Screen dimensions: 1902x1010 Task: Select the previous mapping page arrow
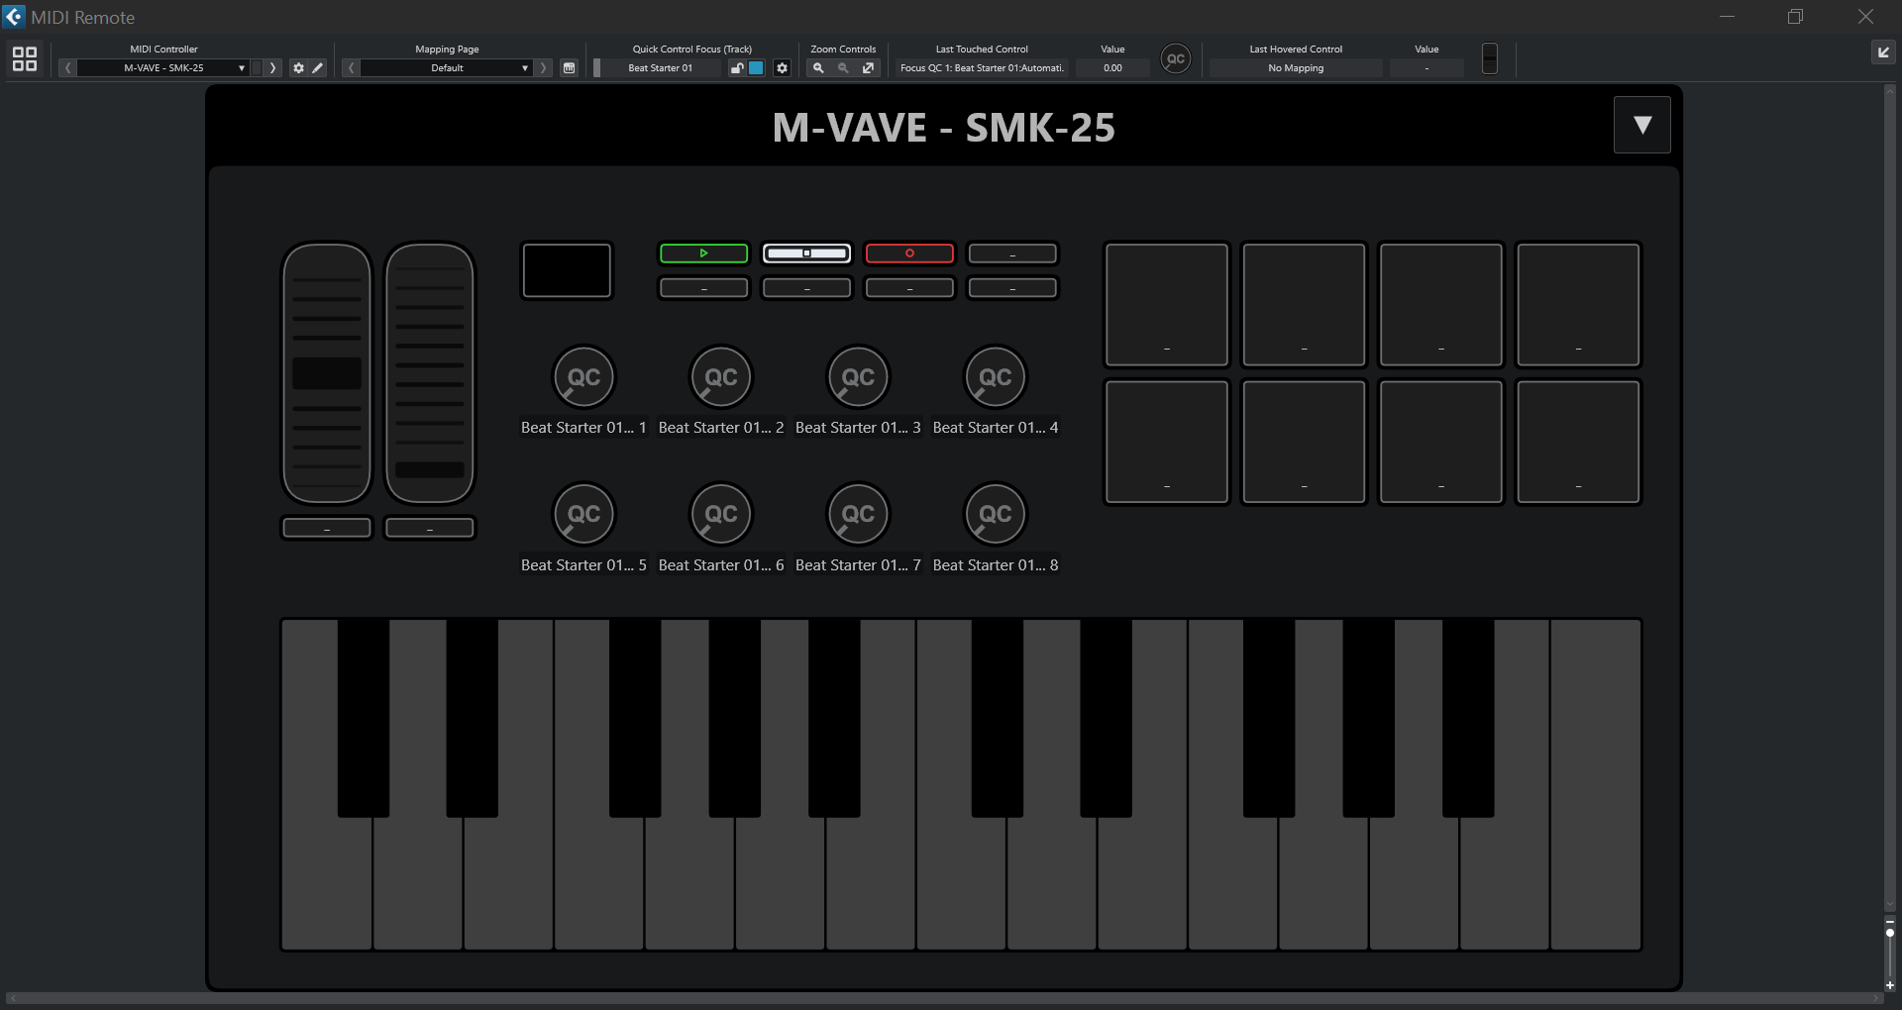click(x=352, y=68)
